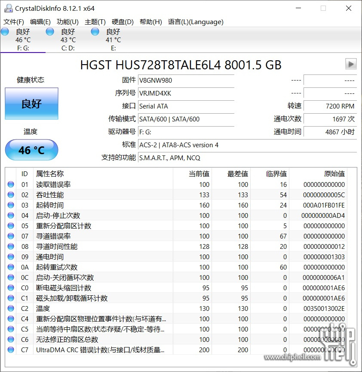The height and width of the screenshot is (372, 362).
Task: Click the 良好 health status button
Action: (x=31, y=104)
